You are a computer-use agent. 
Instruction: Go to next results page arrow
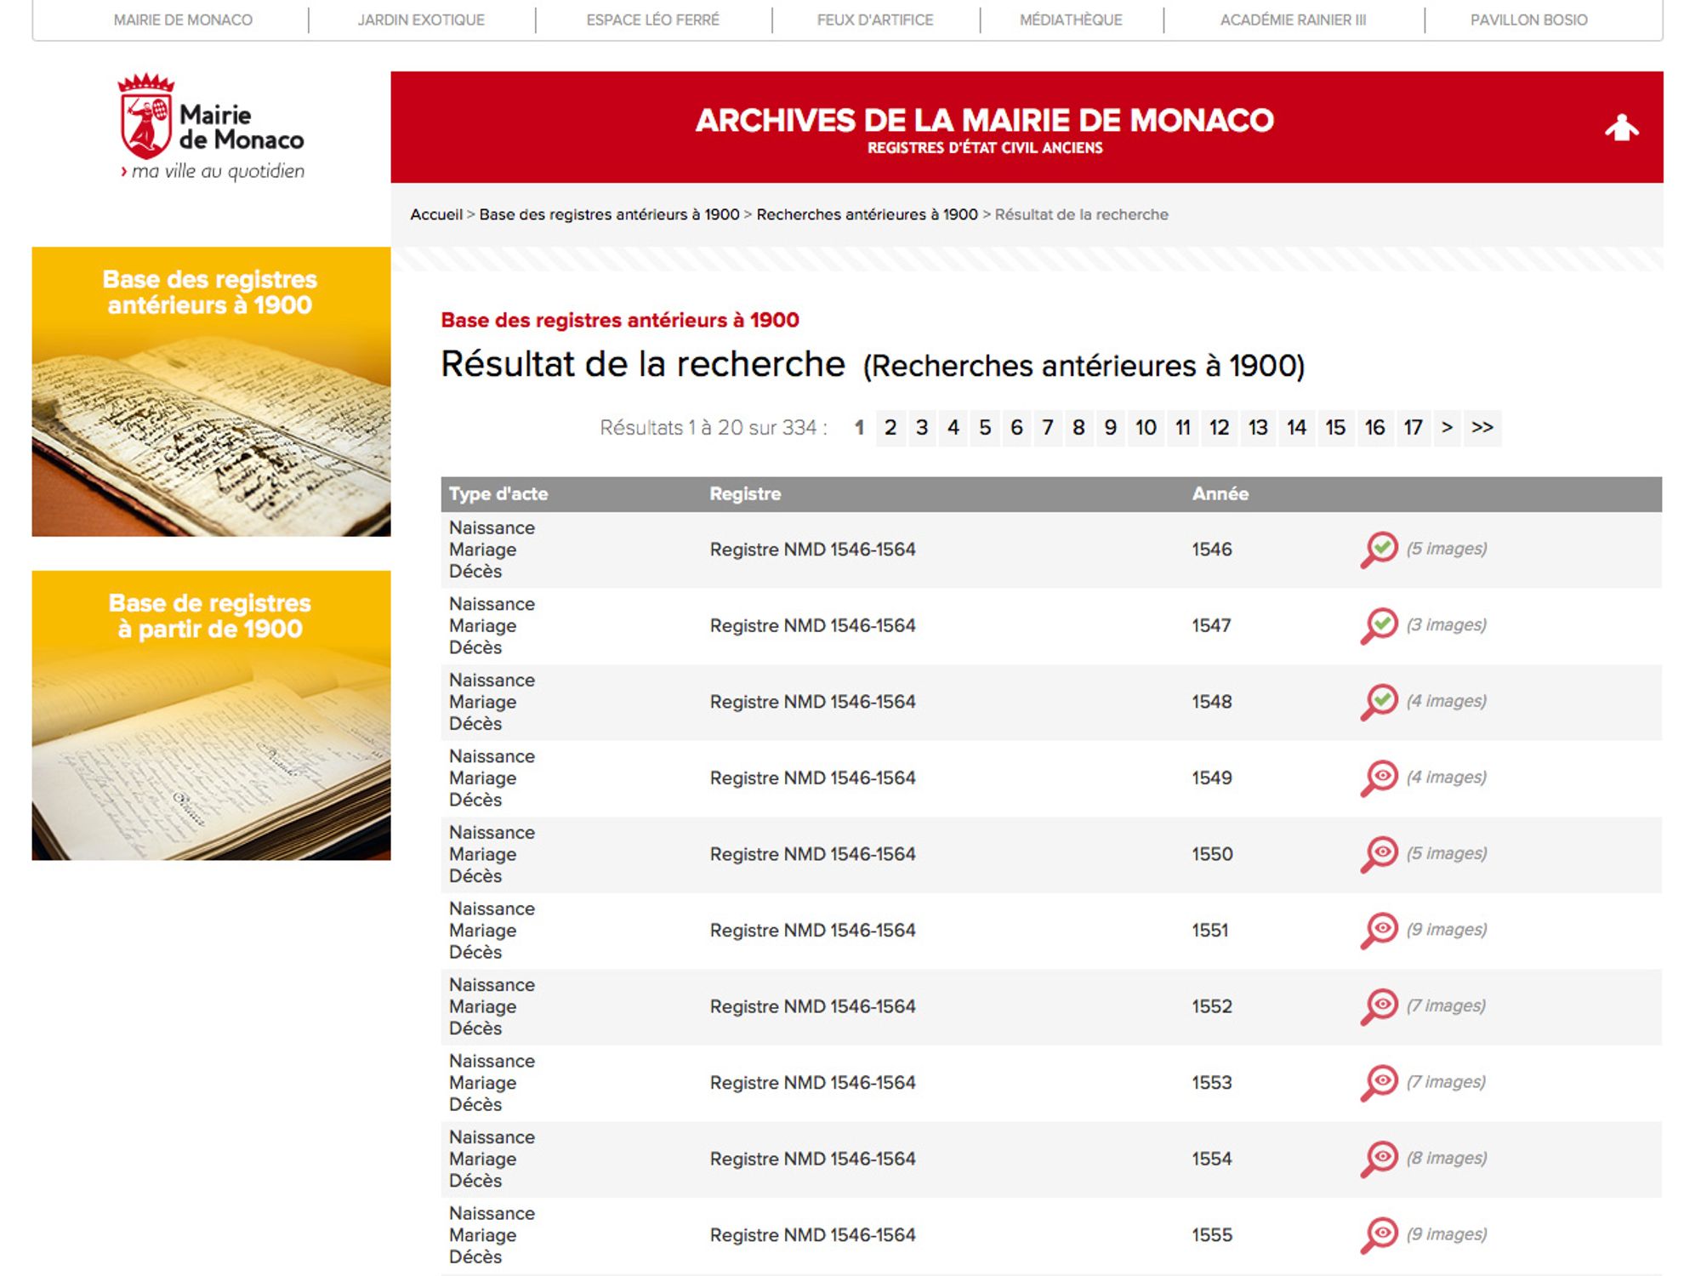1447,427
